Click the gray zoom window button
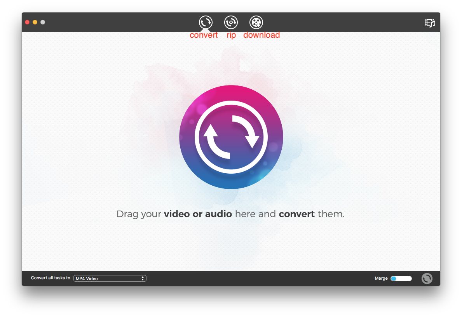 click(x=43, y=22)
